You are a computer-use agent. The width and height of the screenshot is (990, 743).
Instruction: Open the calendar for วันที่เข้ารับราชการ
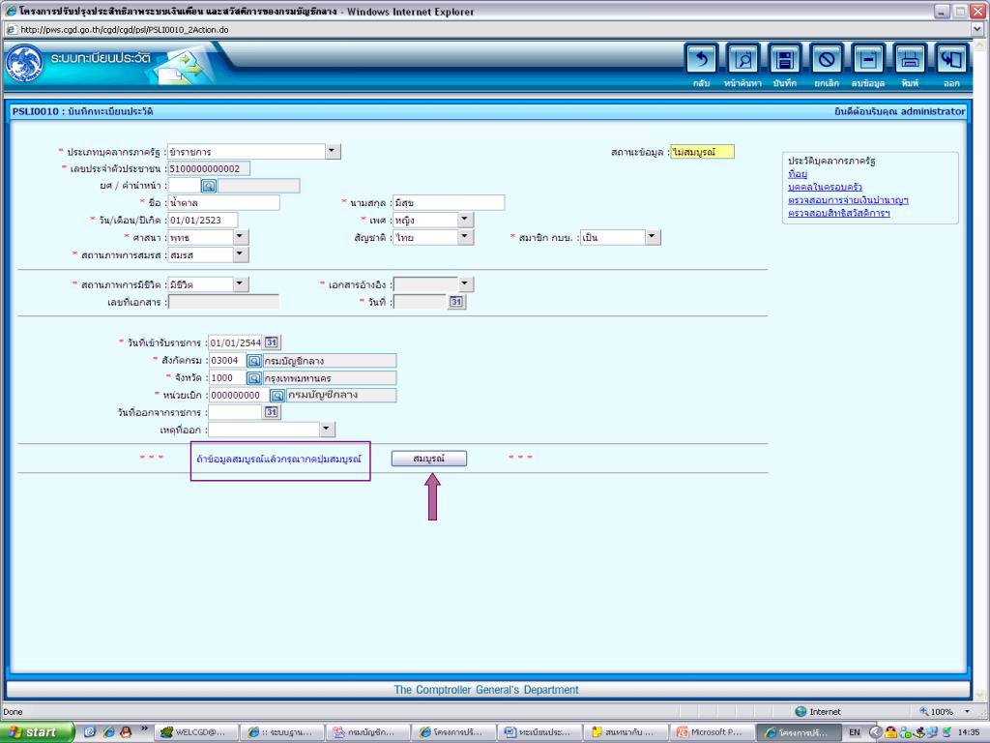[272, 342]
